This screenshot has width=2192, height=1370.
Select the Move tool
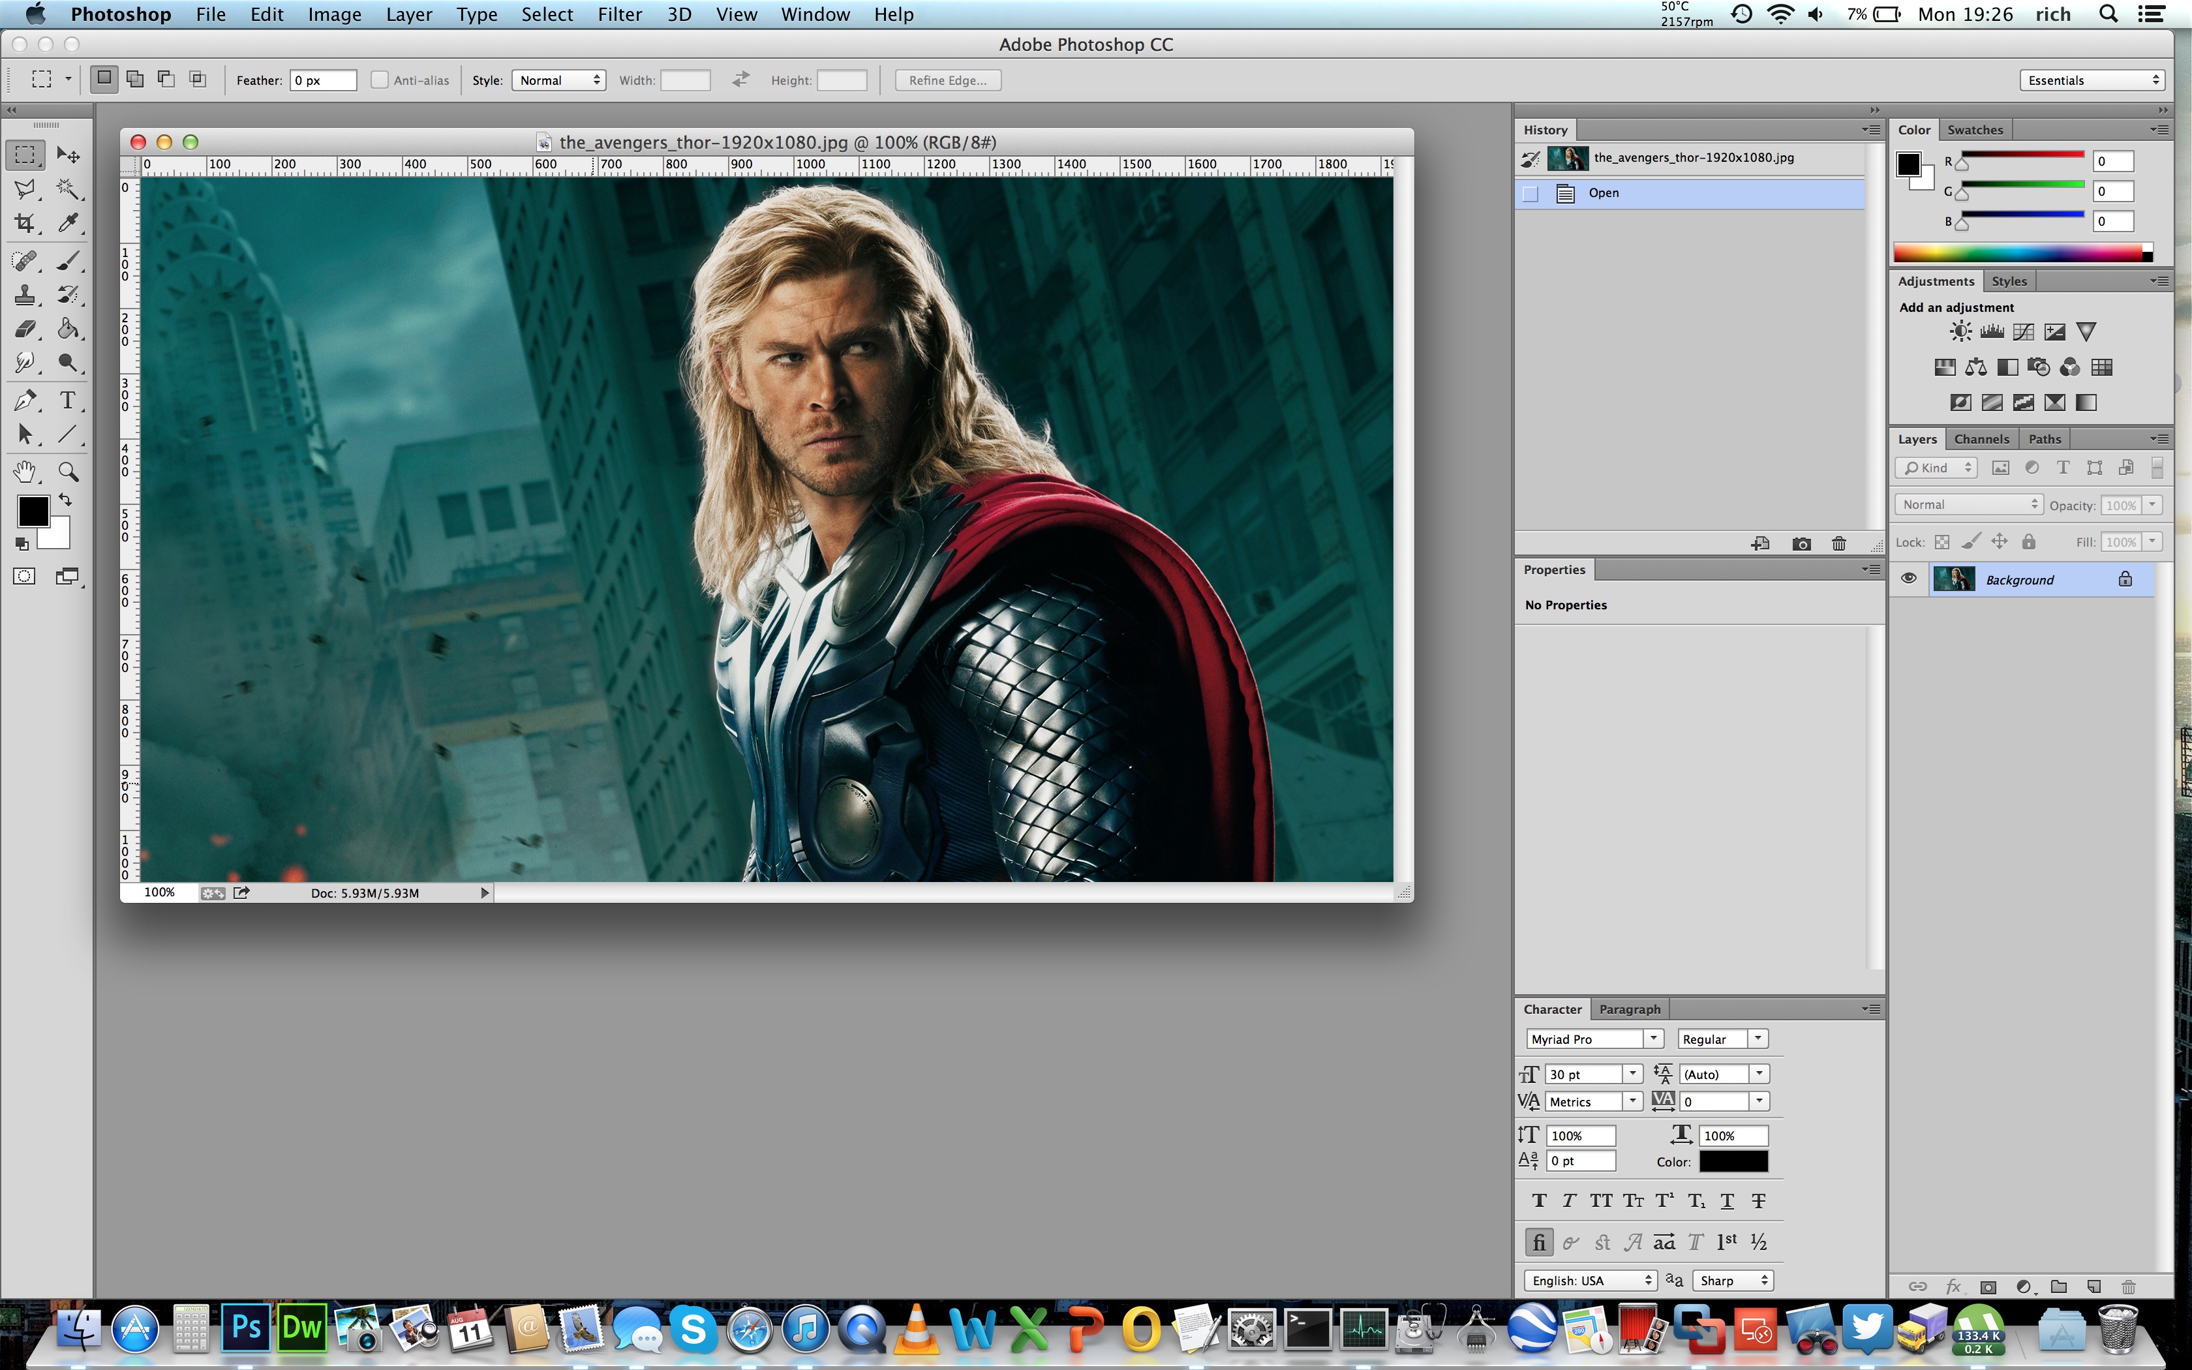pyautogui.click(x=68, y=155)
